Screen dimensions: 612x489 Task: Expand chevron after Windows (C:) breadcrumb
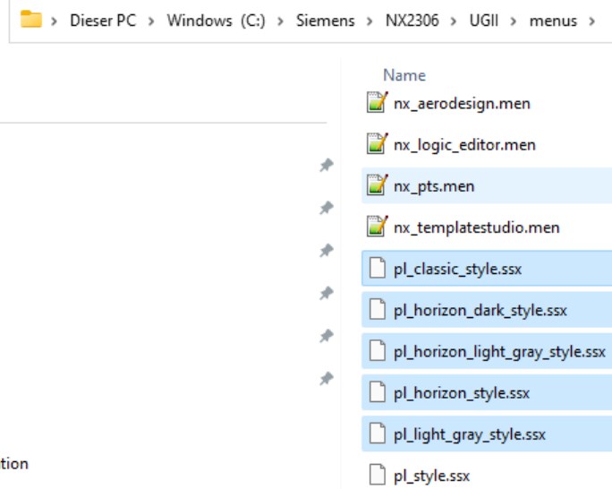coord(280,21)
